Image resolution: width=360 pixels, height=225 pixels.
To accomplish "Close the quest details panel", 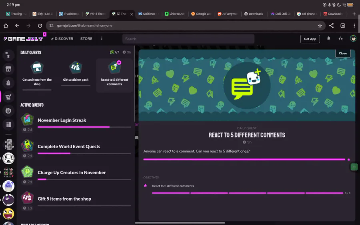I will coord(342,54).
